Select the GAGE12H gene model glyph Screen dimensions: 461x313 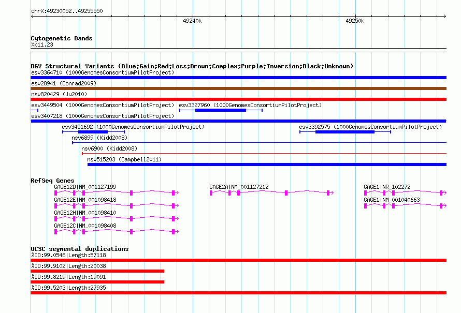tap(117, 219)
